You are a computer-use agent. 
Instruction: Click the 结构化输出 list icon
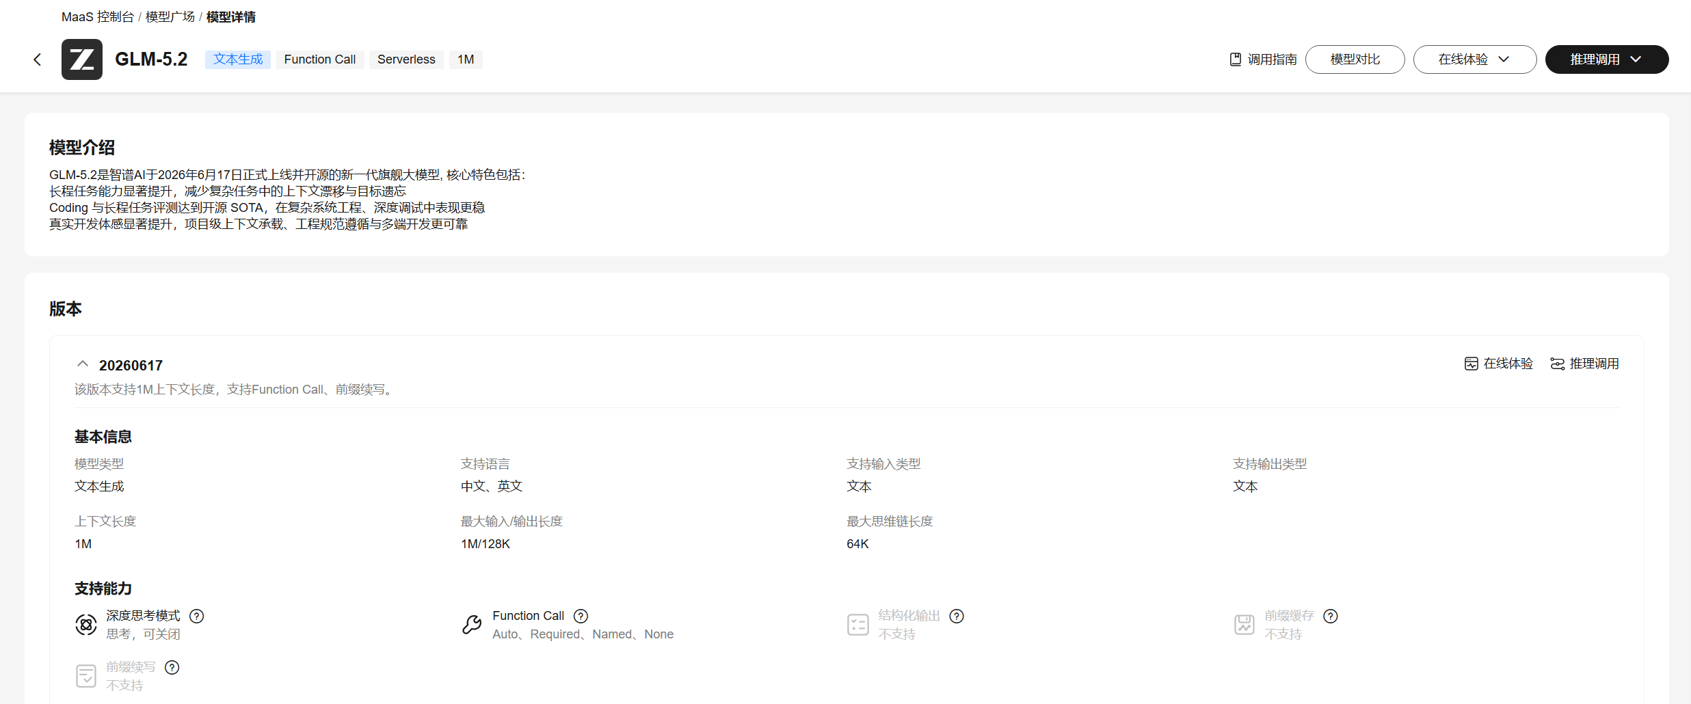coord(858,624)
